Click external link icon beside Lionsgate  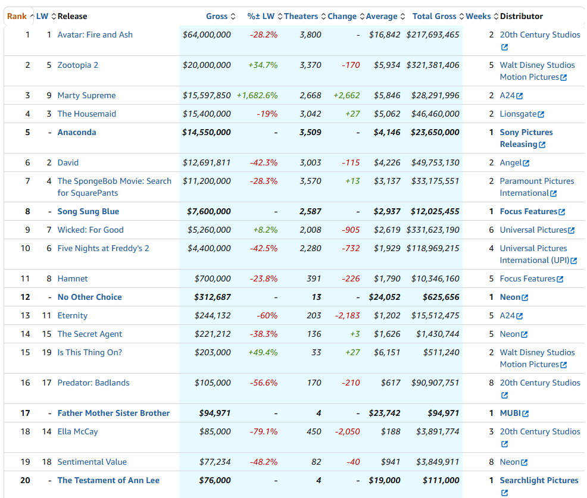(541, 114)
